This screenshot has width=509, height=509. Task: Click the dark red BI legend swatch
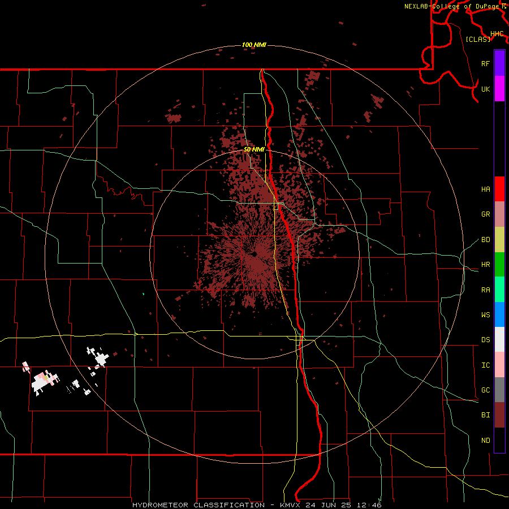499,415
